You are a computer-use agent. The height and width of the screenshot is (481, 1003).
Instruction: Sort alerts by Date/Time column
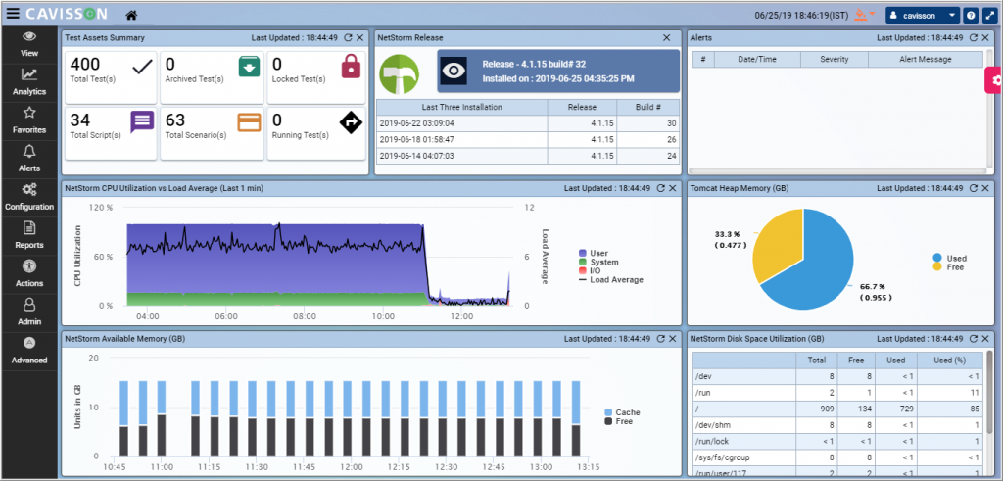click(757, 60)
